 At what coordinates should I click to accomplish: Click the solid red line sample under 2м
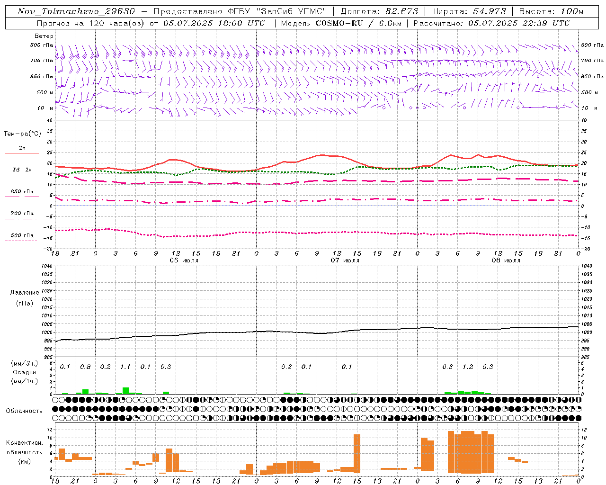point(22,153)
